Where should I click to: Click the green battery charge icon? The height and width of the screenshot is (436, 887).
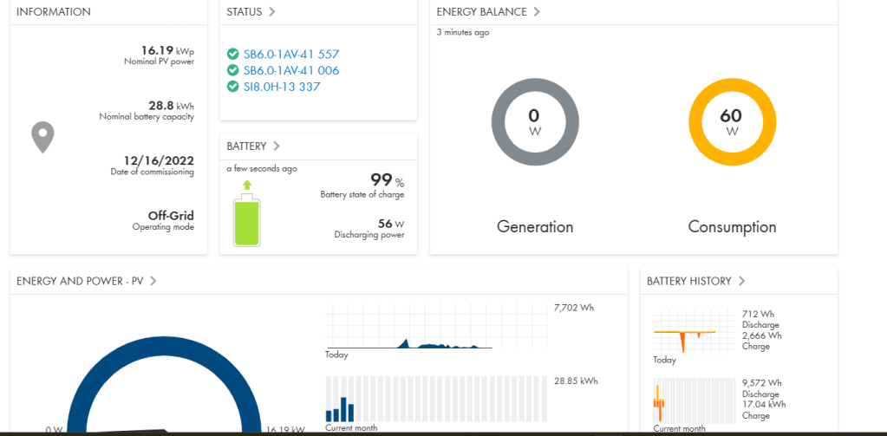[248, 218]
